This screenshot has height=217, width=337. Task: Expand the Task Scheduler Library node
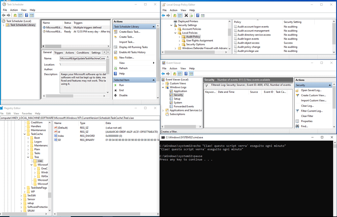click(4, 25)
